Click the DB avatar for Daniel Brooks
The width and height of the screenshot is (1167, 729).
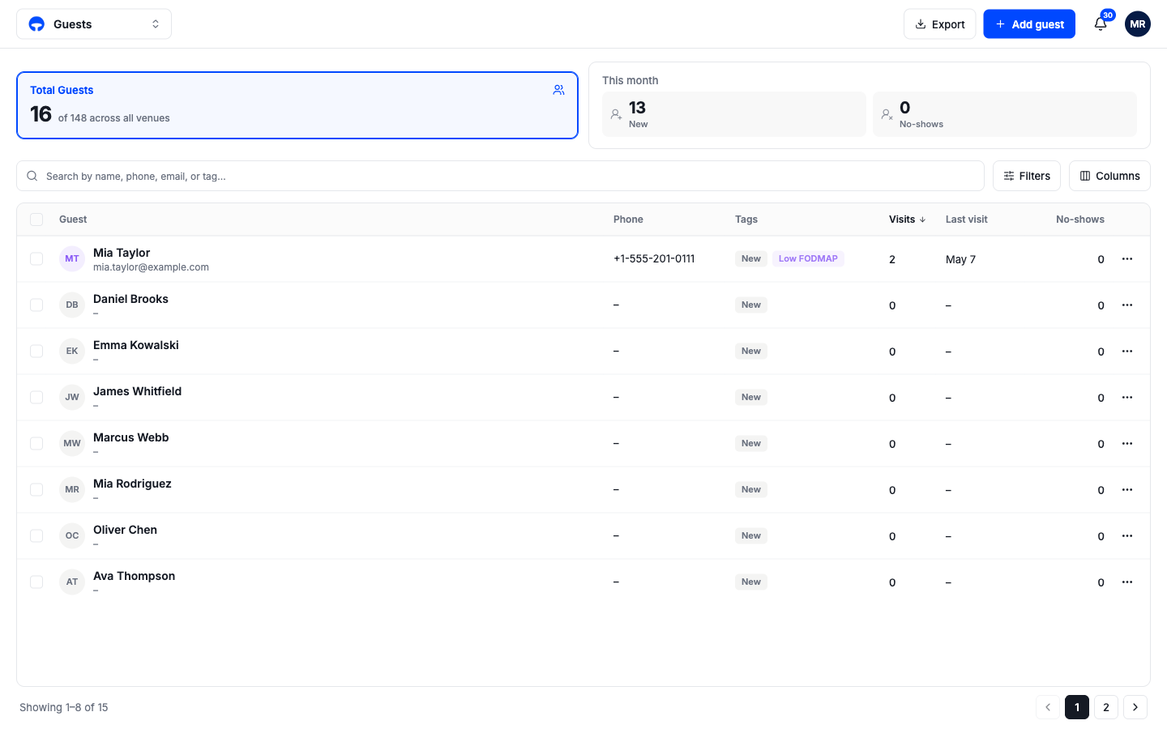tap(72, 305)
